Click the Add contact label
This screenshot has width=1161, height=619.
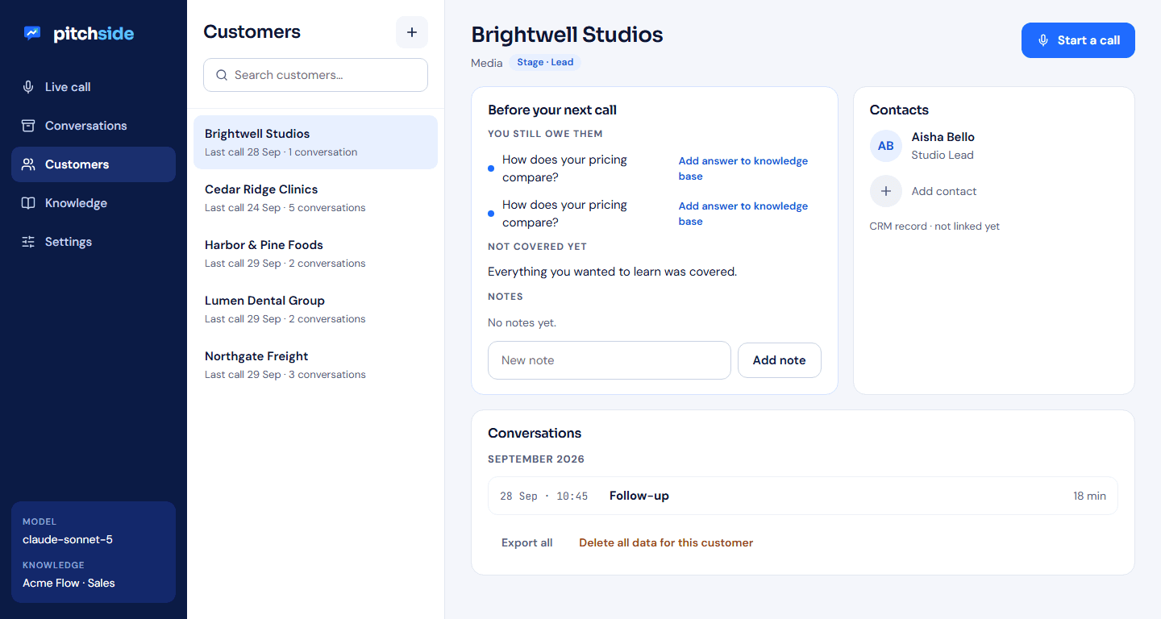pyautogui.click(x=944, y=191)
